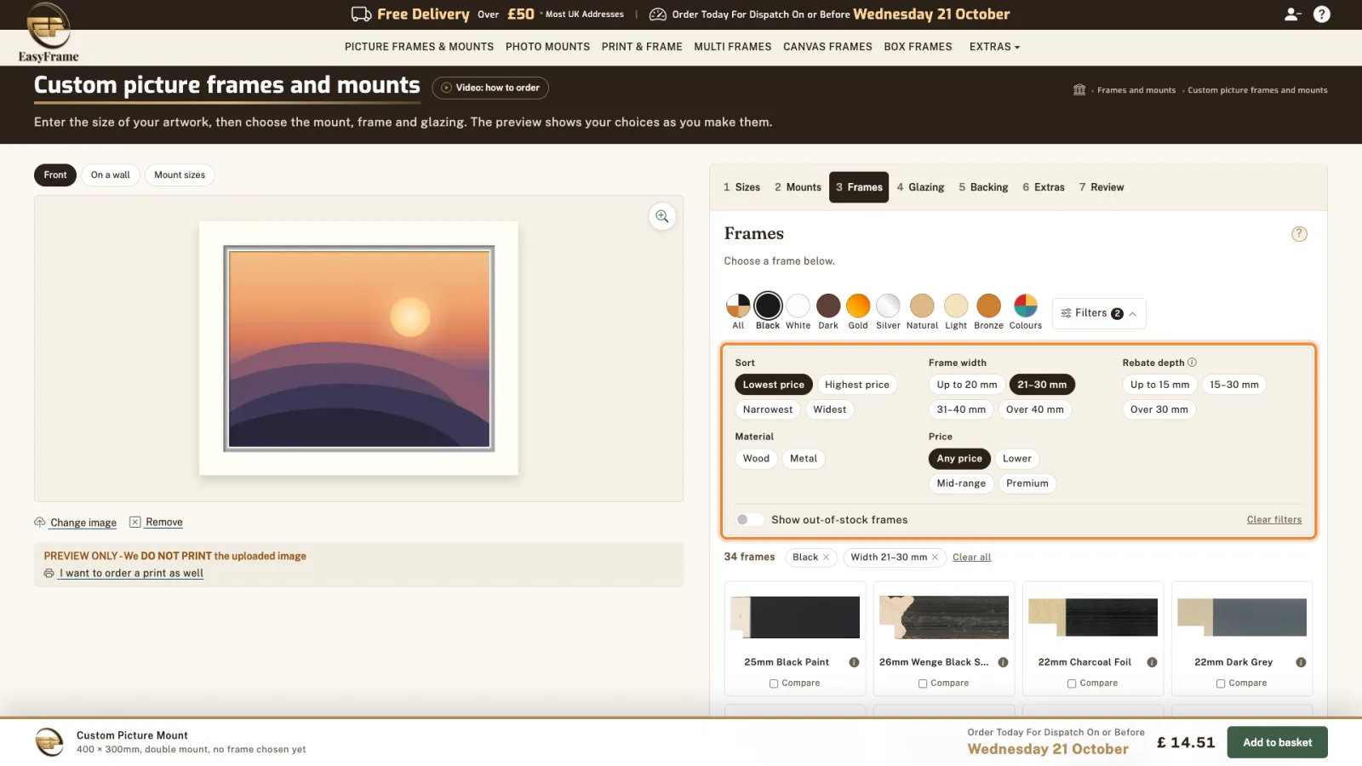Show info for 25mm Black Paint frame
Image resolution: width=1362 pixels, height=766 pixels.
point(854,662)
